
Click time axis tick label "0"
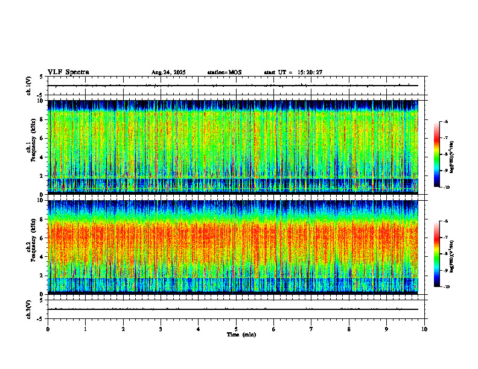click(x=48, y=329)
